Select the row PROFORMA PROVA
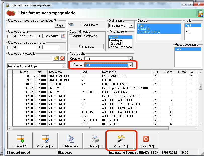This screenshot has height=156, width=204. click(103, 92)
